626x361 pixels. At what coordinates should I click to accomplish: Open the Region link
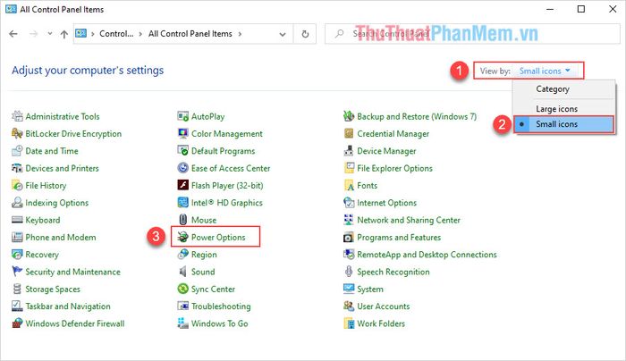[204, 255]
